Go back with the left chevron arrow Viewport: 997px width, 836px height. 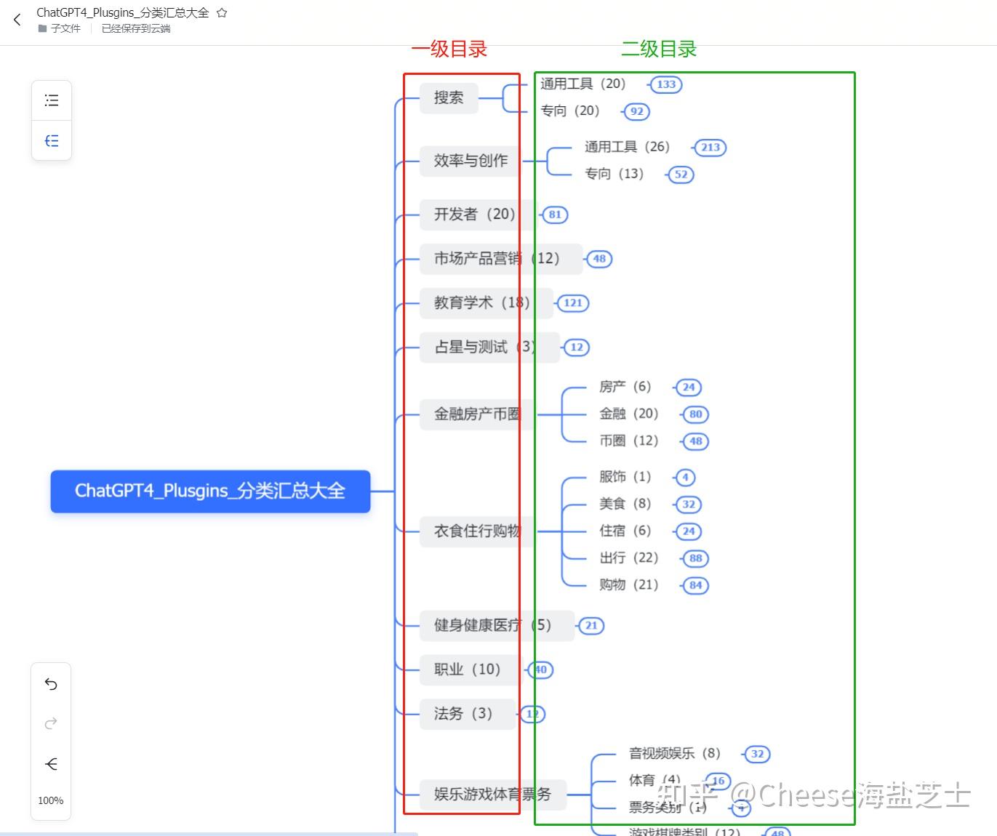17,20
